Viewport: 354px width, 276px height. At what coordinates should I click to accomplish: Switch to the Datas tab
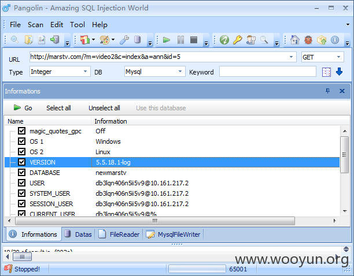pyautogui.click(x=78, y=234)
